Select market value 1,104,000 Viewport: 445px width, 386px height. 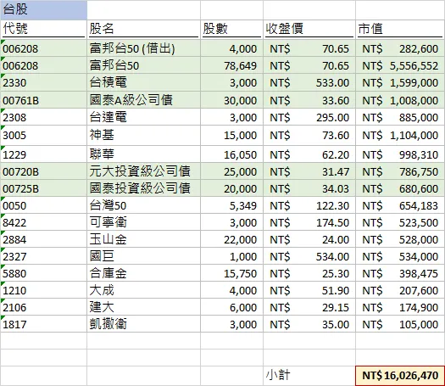click(400, 135)
